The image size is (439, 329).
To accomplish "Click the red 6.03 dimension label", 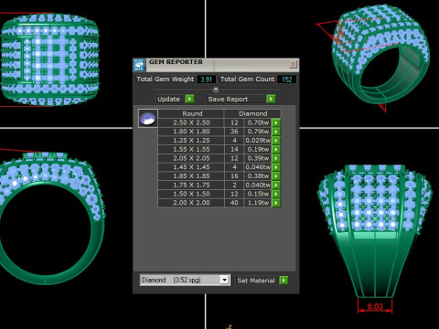I will tap(375, 306).
